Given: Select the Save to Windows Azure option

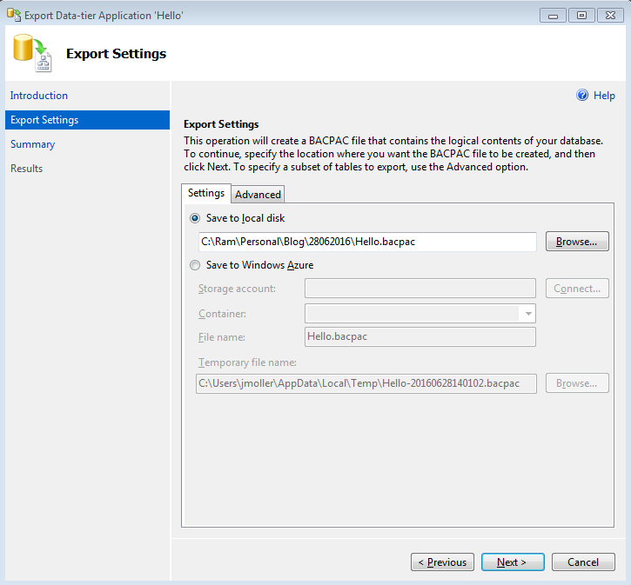Looking at the screenshot, I should (x=195, y=265).
